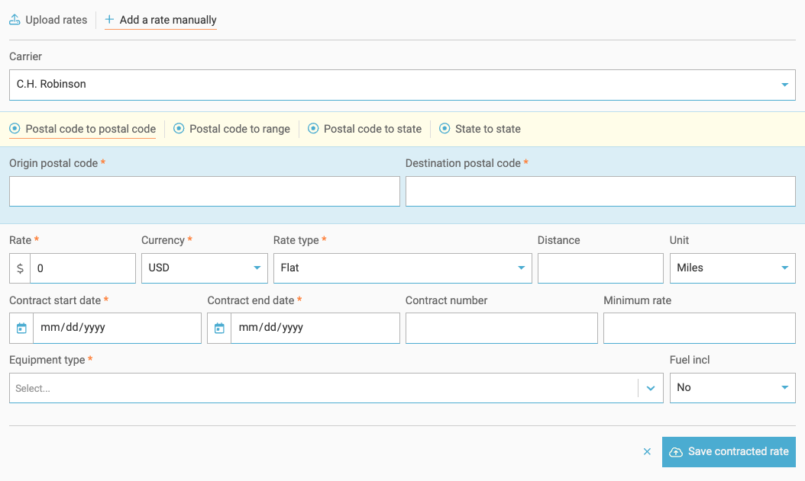Click the cloud icon on Save button

pyautogui.click(x=676, y=452)
